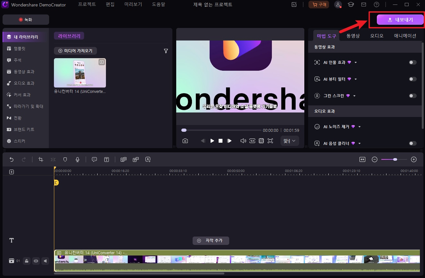Image resolution: width=425 pixels, height=278 pixels.
Task: Switch to the 애니메이션 tab
Action: (405, 36)
